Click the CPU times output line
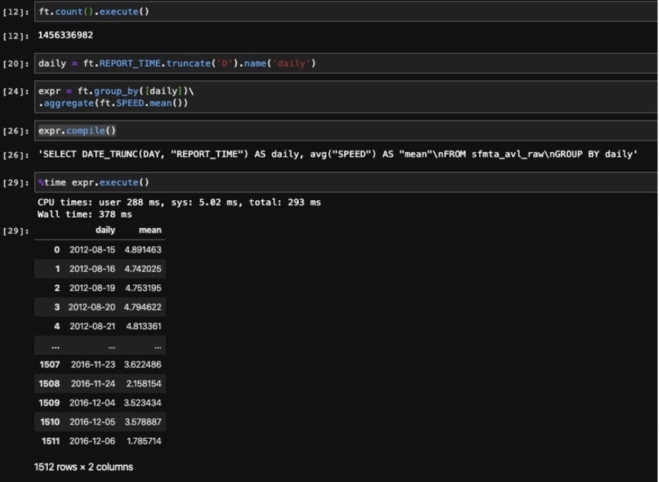 pos(179,202)
